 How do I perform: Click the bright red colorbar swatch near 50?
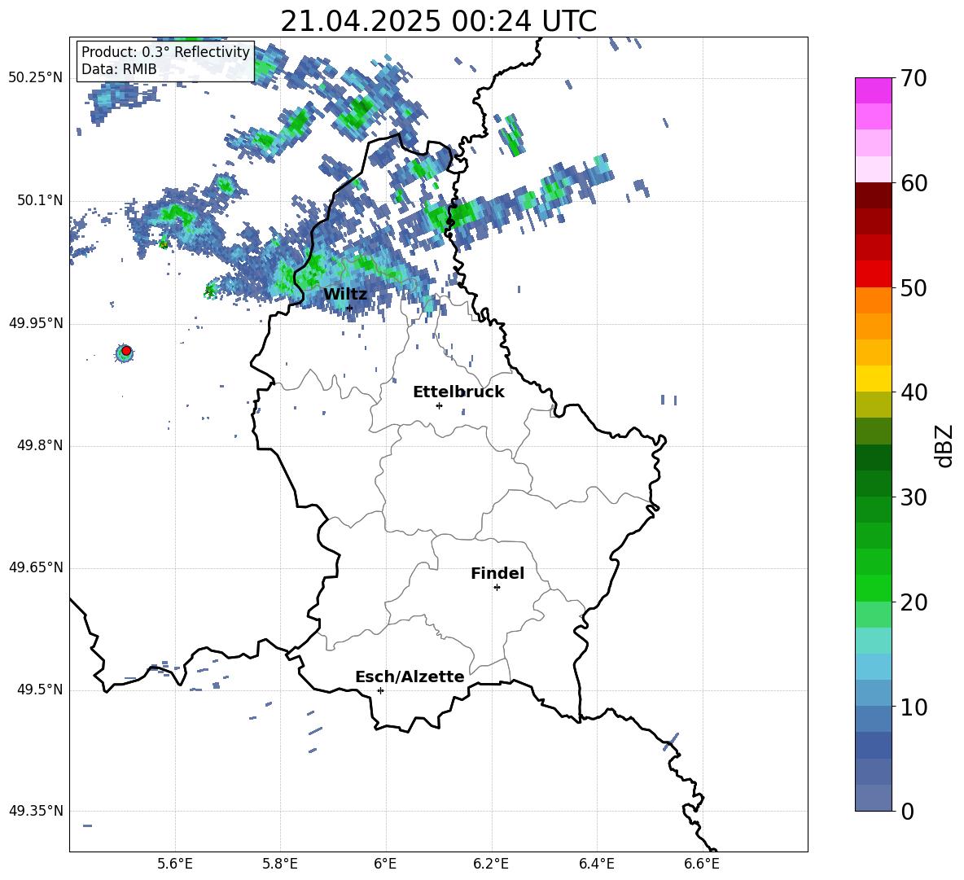(873, 274)
